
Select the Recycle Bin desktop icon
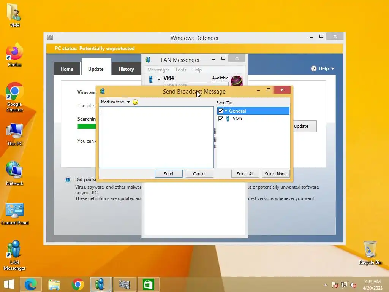(370, 253)
